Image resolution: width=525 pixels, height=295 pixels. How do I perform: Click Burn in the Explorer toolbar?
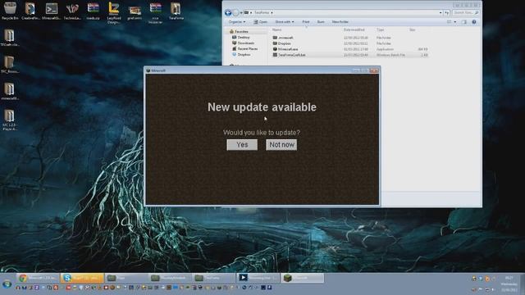321,22
